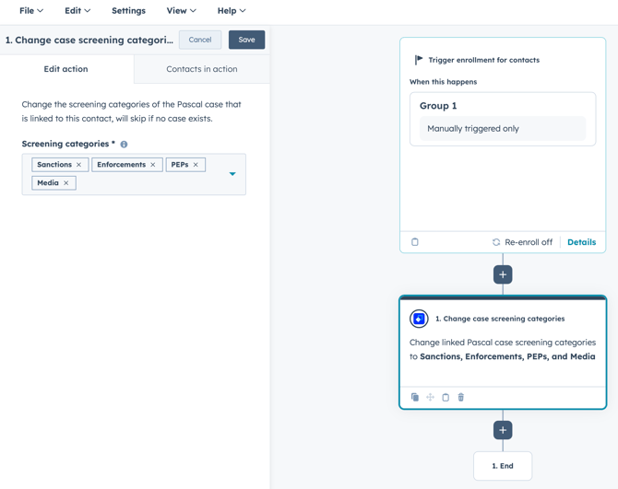Screen dimensions: 618x489
Task: Remove the Media category tag
Action: coord(66,183)
